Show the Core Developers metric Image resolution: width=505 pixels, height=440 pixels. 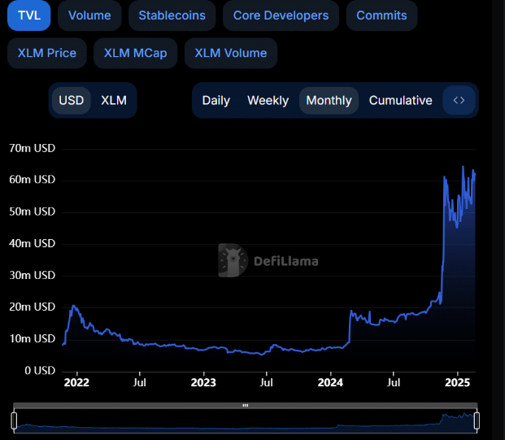coord(281,15)
